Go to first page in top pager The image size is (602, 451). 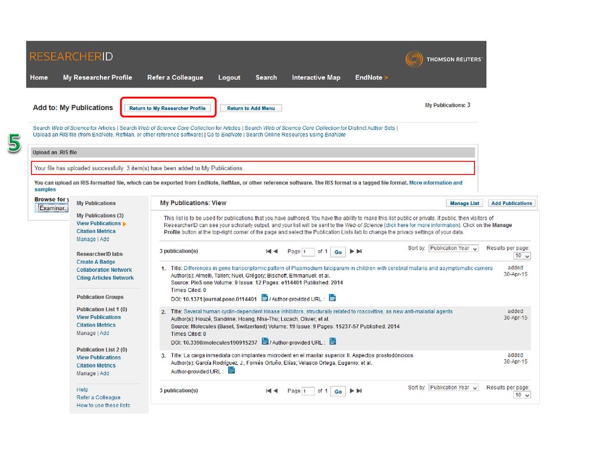(268, 251)
